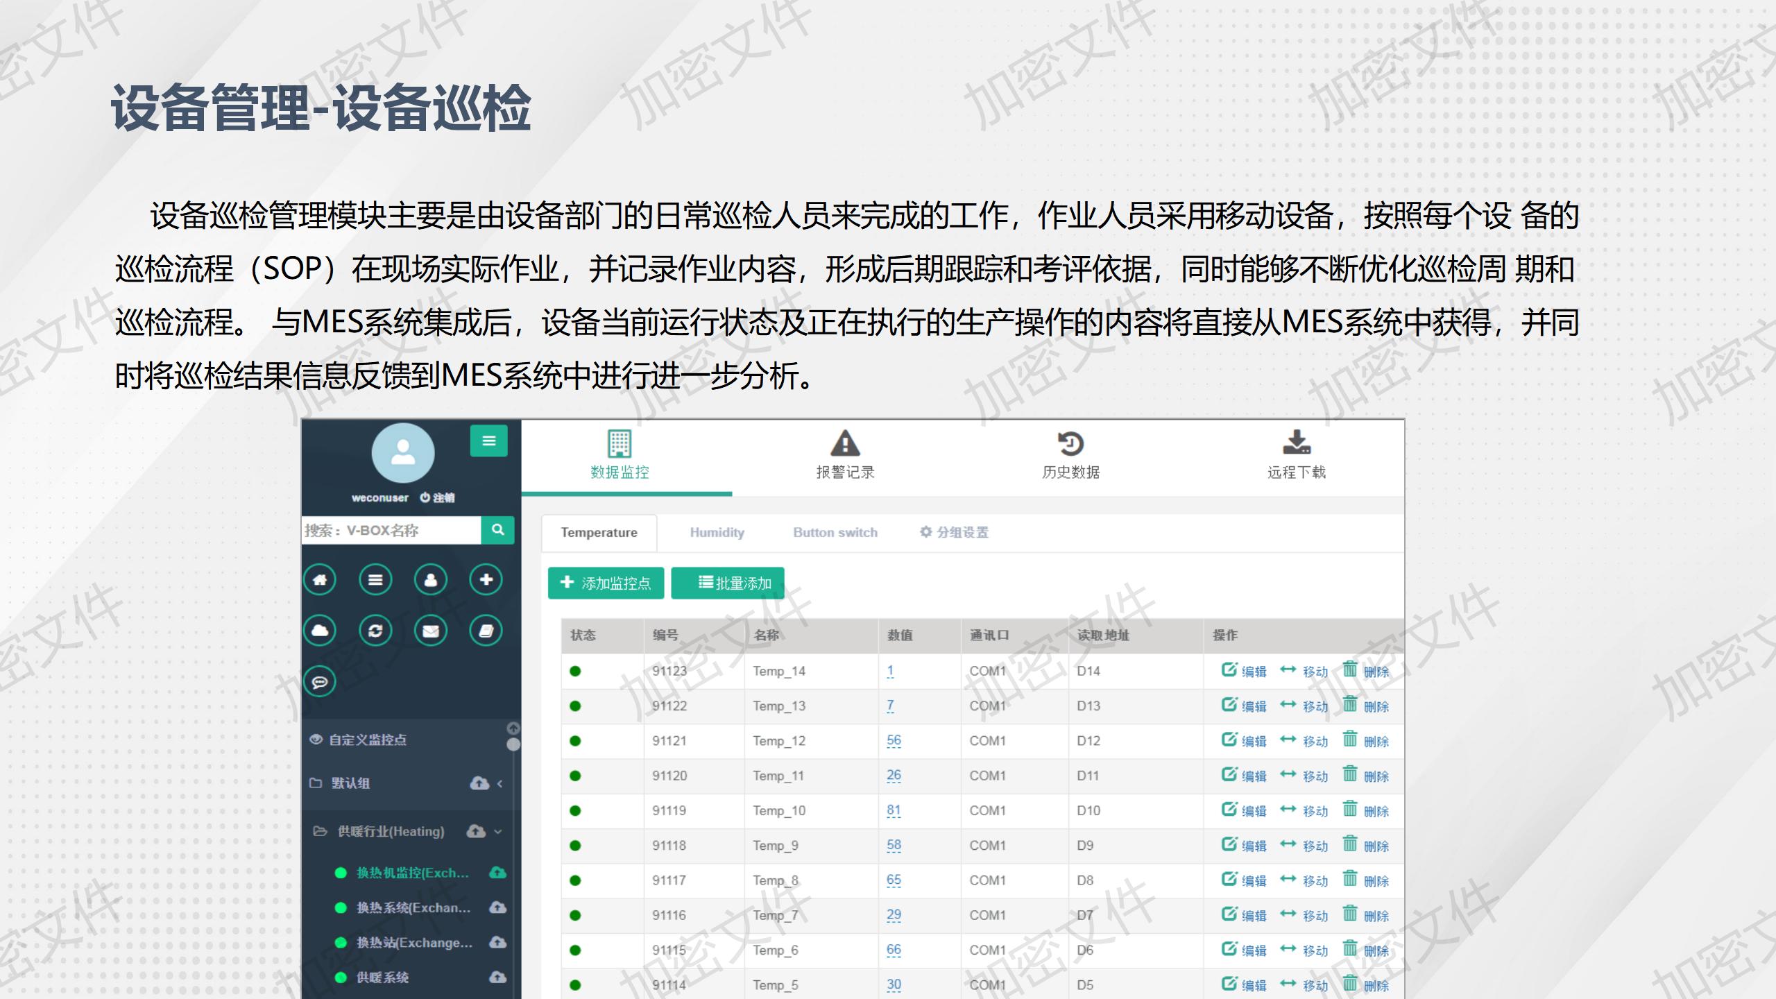Click cloud upload icon for 默认组

pos(479,783)
